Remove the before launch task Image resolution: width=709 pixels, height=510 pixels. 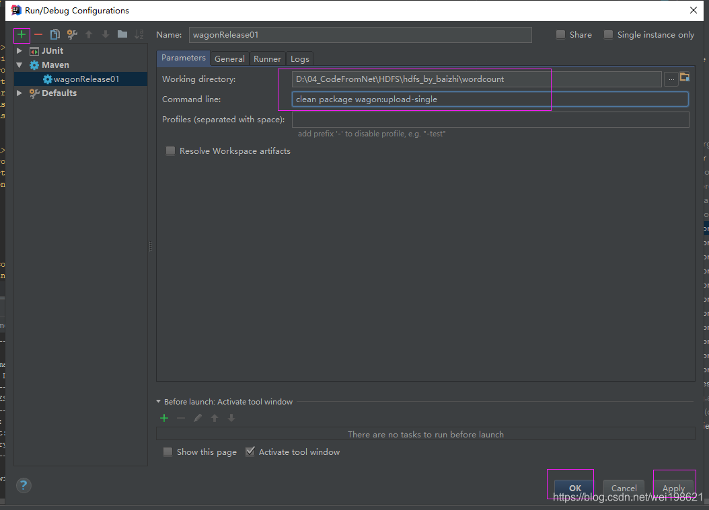[x=181, y=419]
